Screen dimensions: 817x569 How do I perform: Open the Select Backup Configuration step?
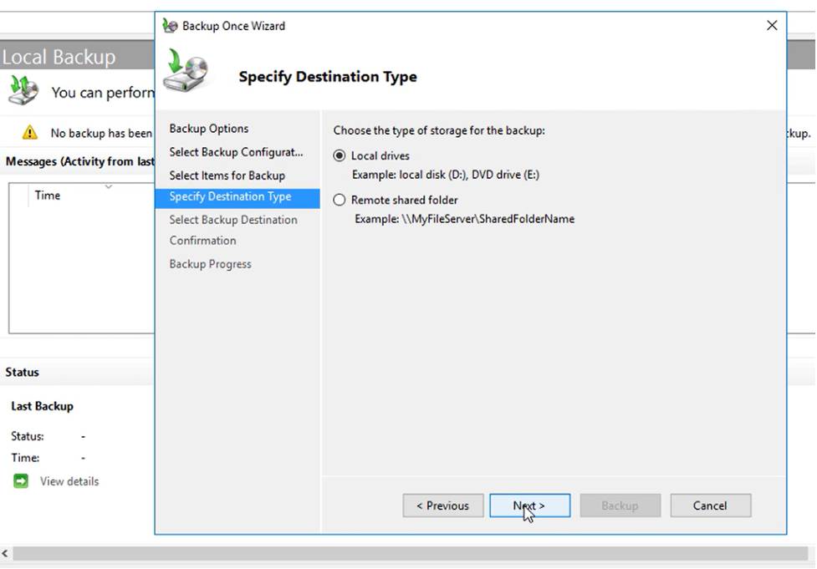tap(235, 152)
